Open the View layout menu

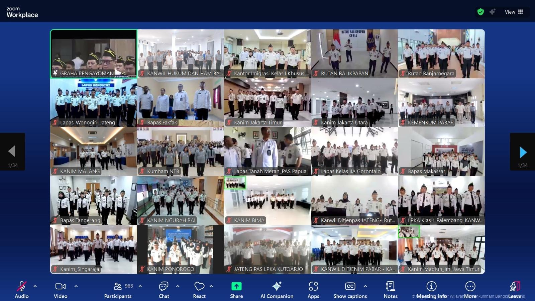[513, 12]
